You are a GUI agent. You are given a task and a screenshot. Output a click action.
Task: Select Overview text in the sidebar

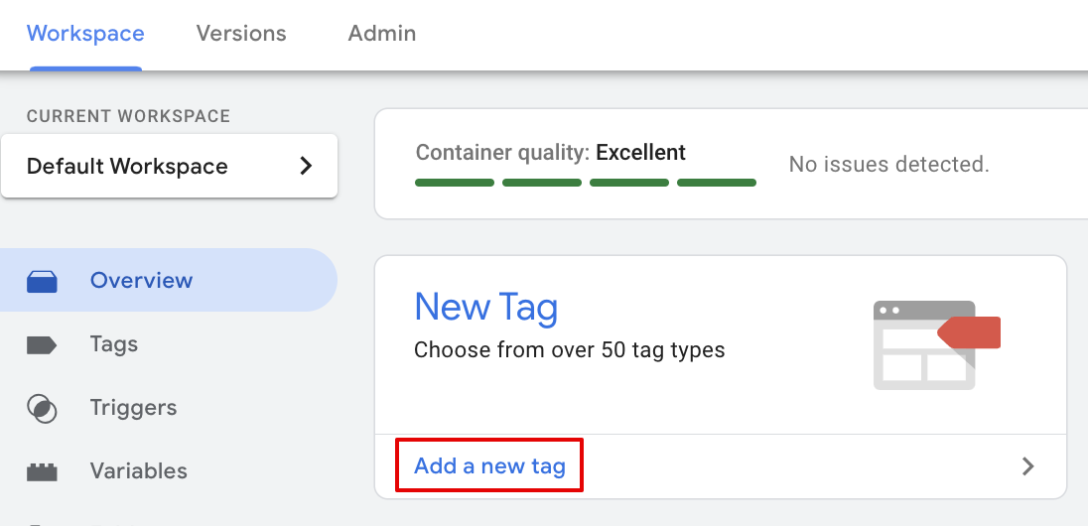point(141,281)
